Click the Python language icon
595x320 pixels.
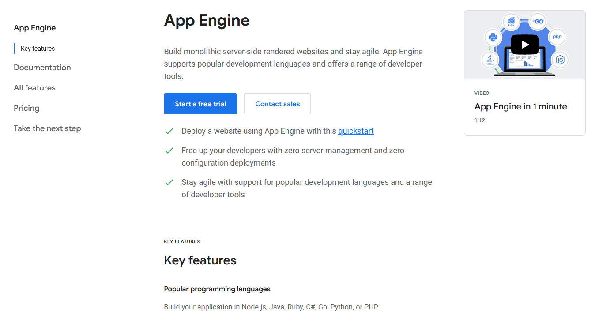(493, 38)
